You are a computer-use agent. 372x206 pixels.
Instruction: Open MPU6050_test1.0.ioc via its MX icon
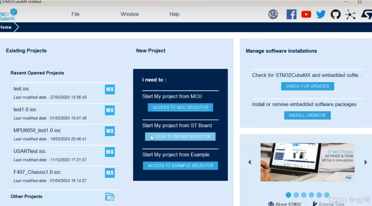tap(110, 131)
